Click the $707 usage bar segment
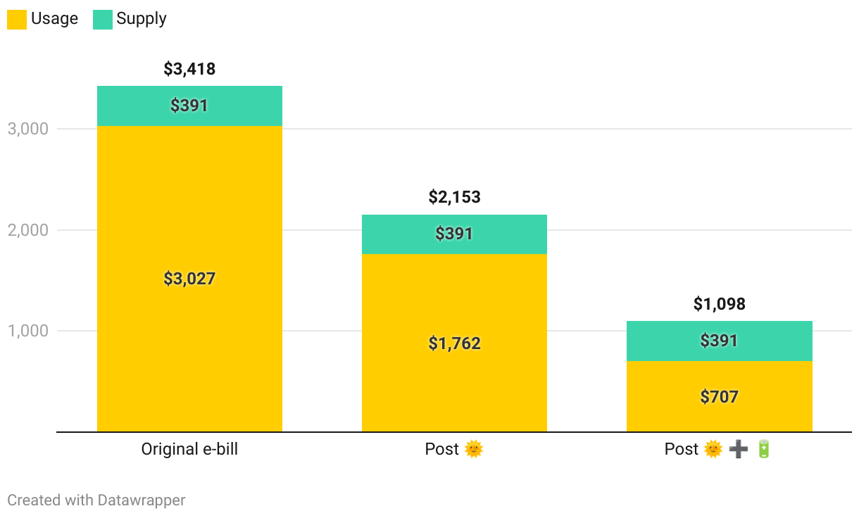The width and height of the screenshot is (859, 518). [719, 396]
